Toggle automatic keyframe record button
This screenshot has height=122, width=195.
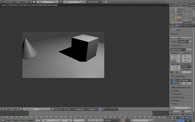[123, 120]
